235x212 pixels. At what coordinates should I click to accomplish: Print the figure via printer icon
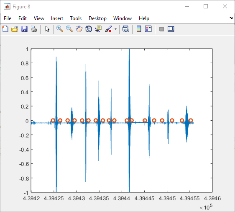coord(34,29)
